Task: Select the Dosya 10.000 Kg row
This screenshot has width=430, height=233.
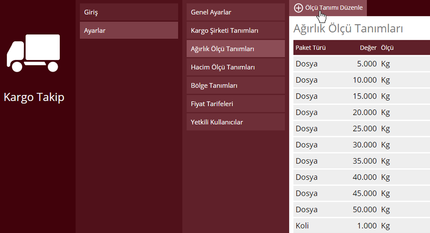Action: [362, 80]
